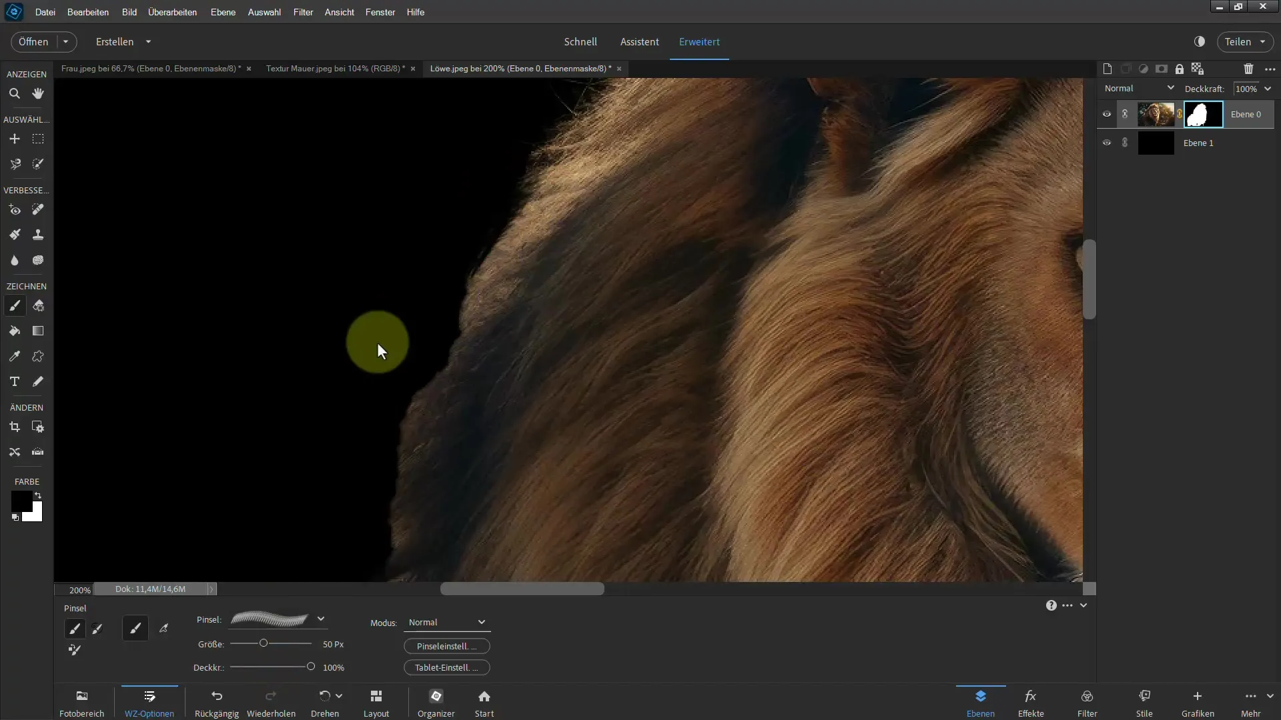Toggle visibility of layer Ebene 0
This screenshot has width=1281, height=720.
1107,115
